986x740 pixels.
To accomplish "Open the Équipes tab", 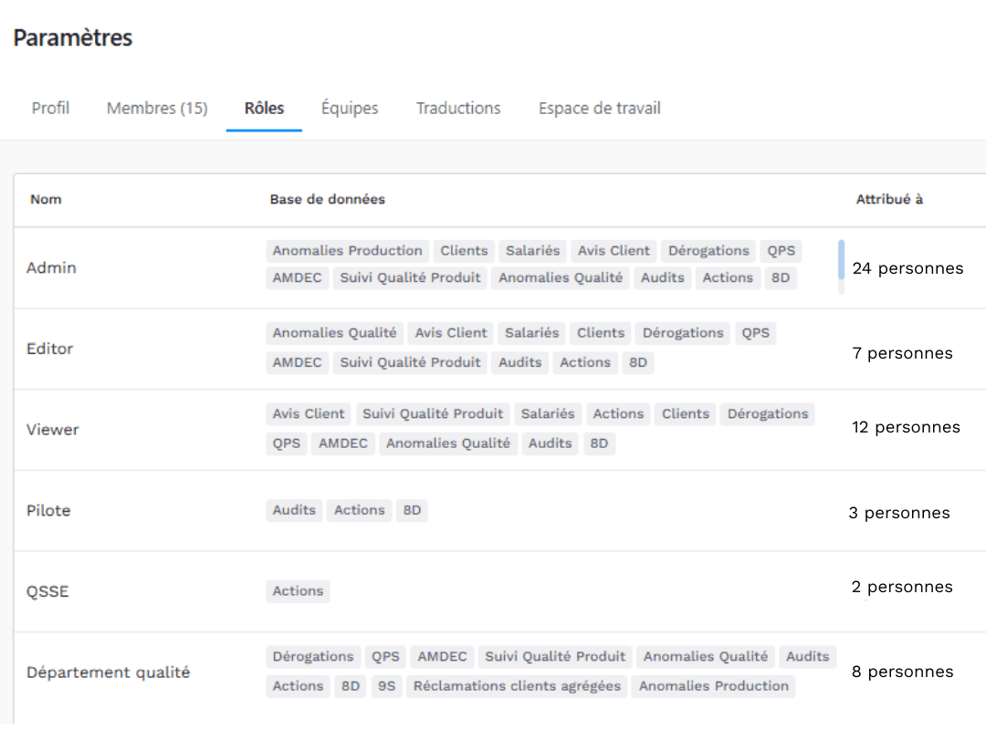I will tap(350, 109).
